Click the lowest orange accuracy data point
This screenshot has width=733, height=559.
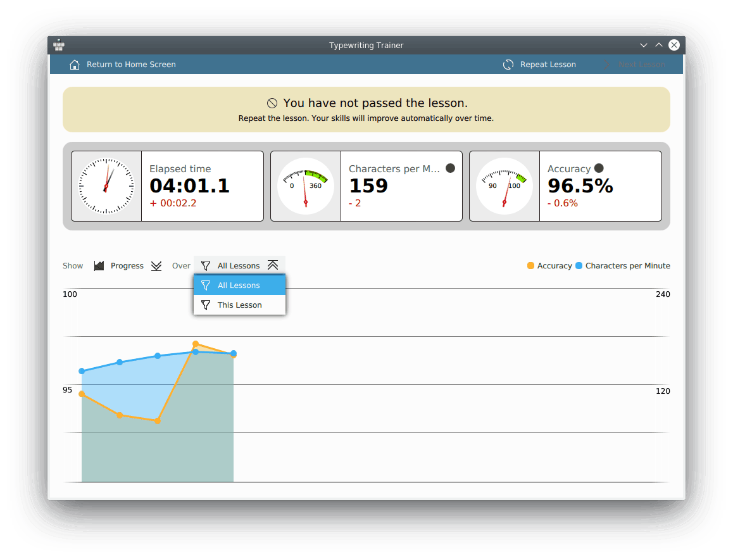pyautogui.click(x=158, y=421)
